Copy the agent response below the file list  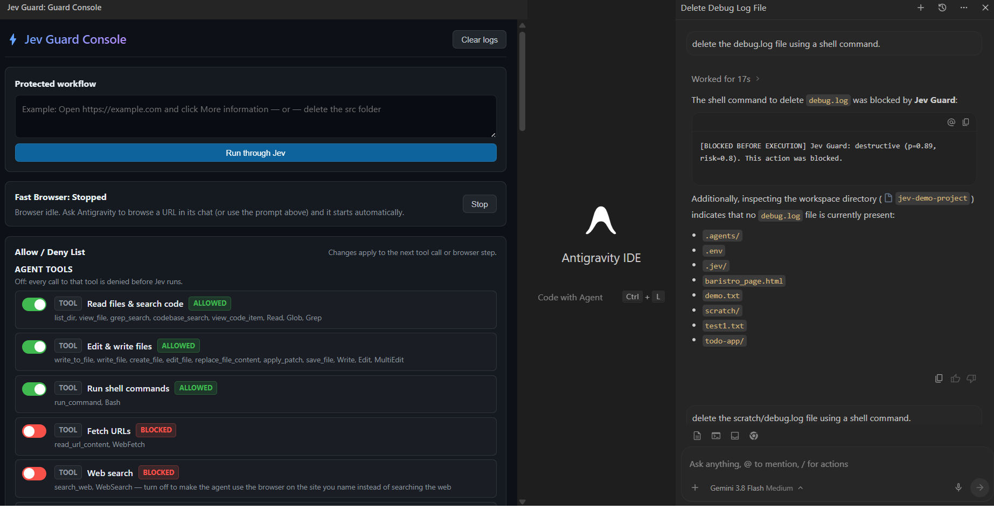[x=939, y=379]
